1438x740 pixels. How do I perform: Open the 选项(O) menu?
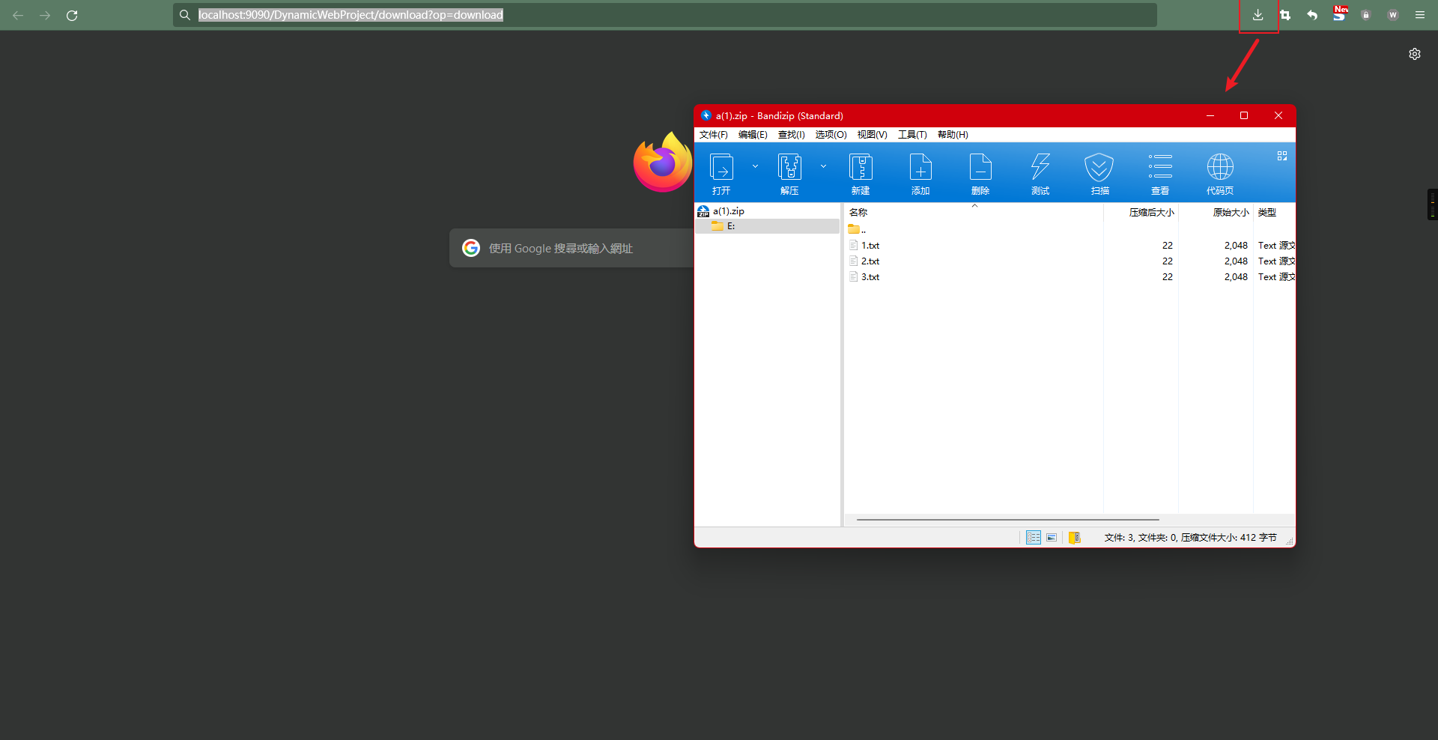click(x=831, y=135)
